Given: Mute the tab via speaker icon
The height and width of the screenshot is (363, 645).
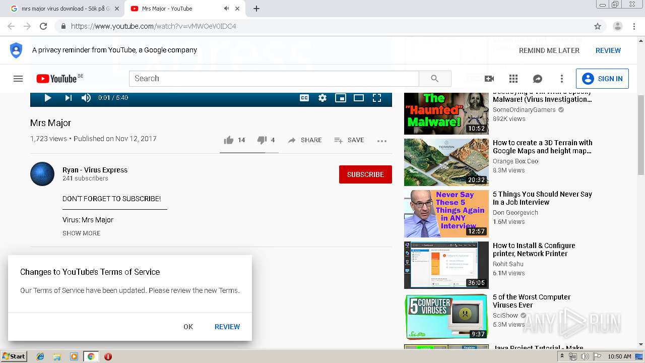Looking at the screenshot, I should point(227,9).
